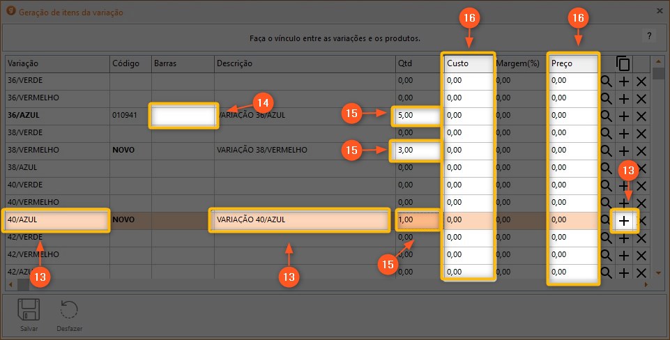Close the Geração de itens window
Screen dimensions: 670x340
pyautogui.click(x=660, y=10)
